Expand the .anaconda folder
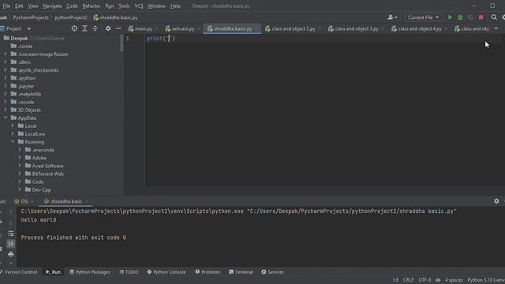The image size is (505, 284). click(x=20, y=150)
